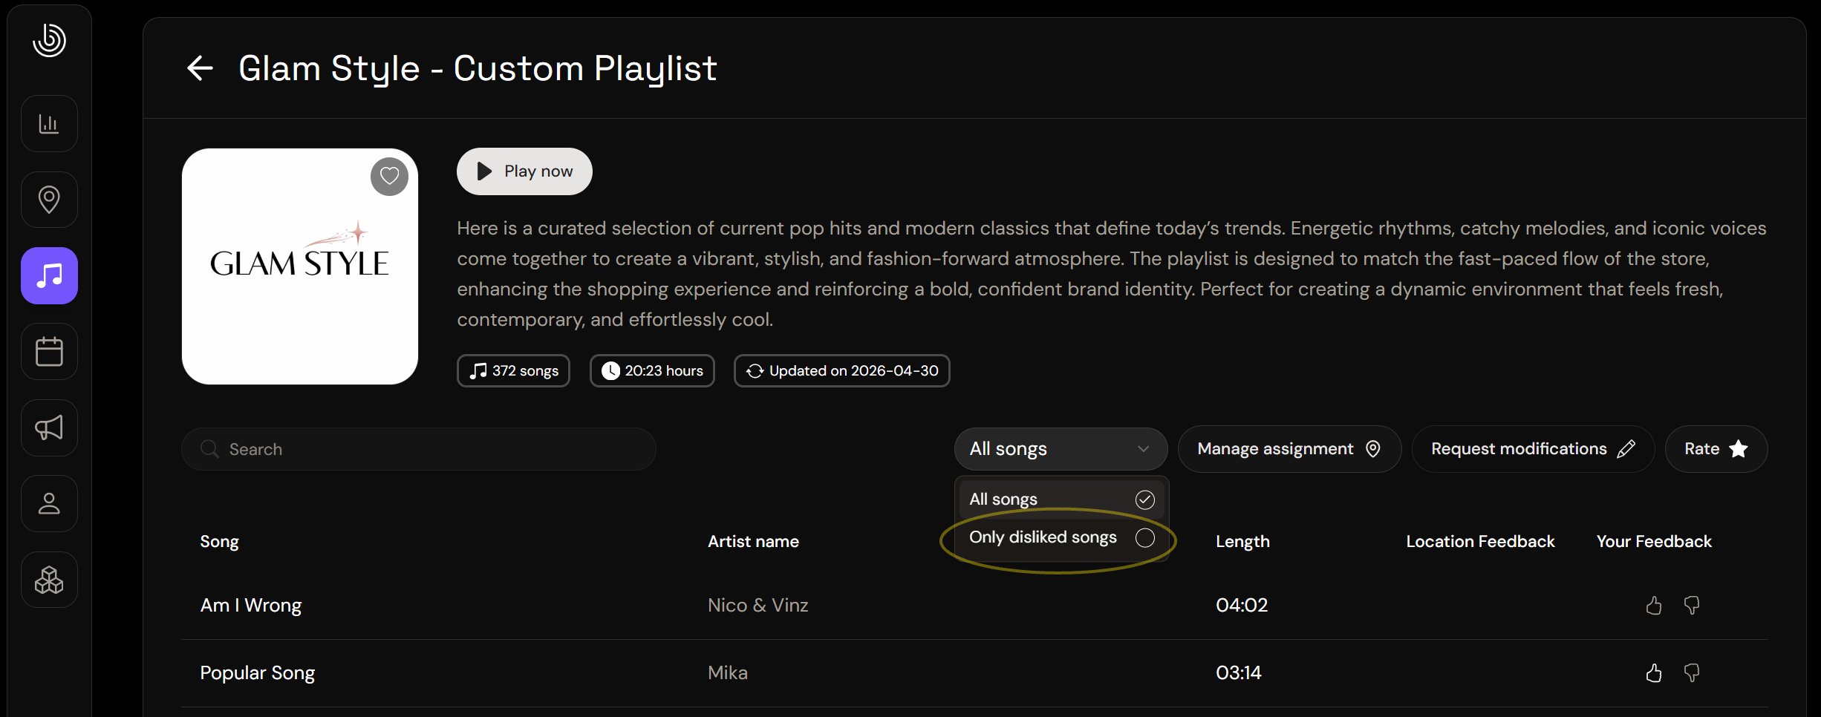The image size is (1821, 717).
Task: Click the Play now button
Action: click(524, 171)
